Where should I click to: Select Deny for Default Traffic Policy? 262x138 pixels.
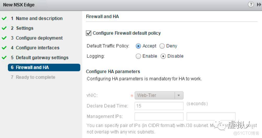pos(162,46)
